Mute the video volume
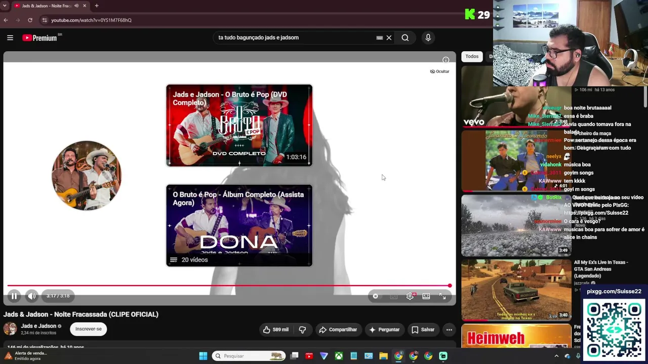 tap(31, 296)
